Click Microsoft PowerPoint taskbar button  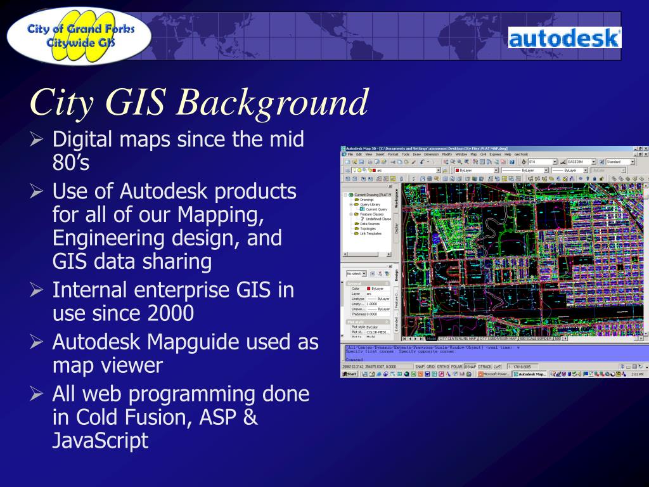coord(494,374)
